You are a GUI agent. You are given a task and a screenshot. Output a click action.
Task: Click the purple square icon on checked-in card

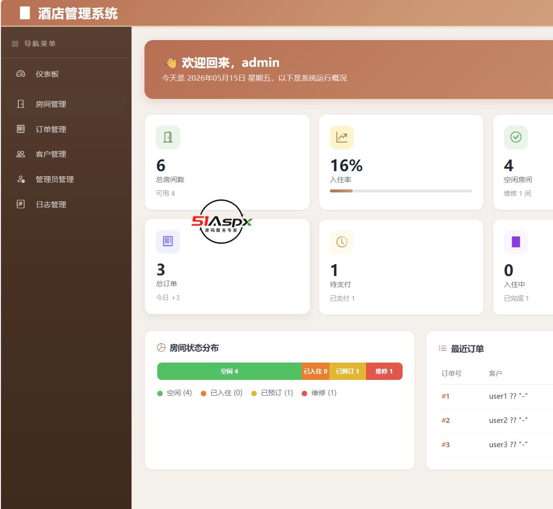pos(516,242)
